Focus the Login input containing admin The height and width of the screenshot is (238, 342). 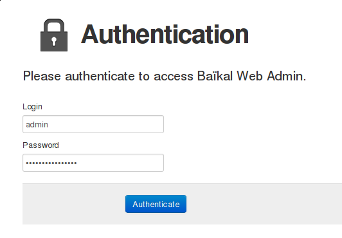click(93, 124)
